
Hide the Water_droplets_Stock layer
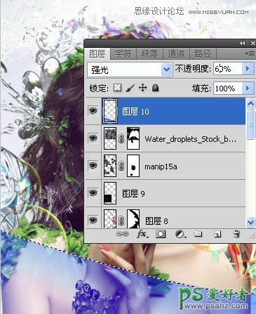click(x=93, y=138)
